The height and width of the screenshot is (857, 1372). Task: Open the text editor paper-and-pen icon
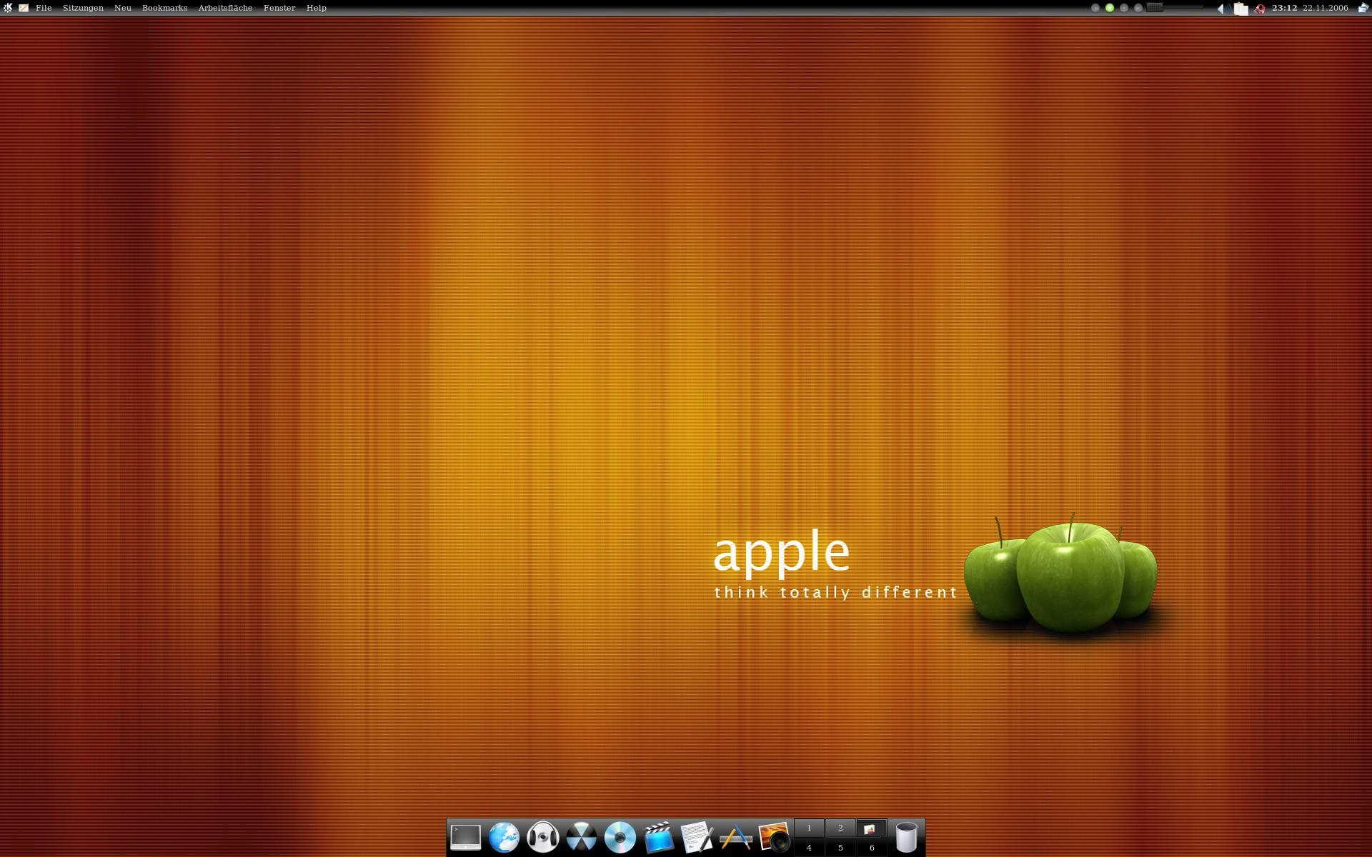click(x=697, y=837)
